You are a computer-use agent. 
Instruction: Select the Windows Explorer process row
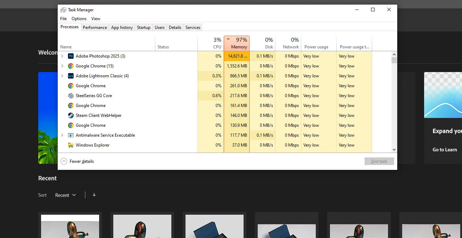(x=215, y=145)
